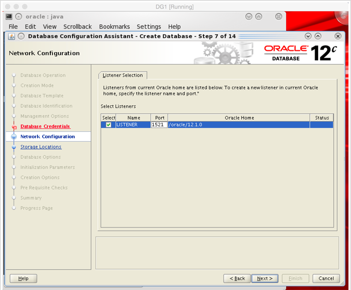Open the Storage Locations step link
Screen dimensions: 351x290
pyautogui.click(x=41, y=147)
